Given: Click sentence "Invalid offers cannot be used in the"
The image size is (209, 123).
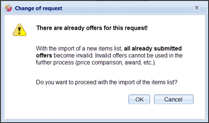Looking at the screenshot, I should 139,56.
